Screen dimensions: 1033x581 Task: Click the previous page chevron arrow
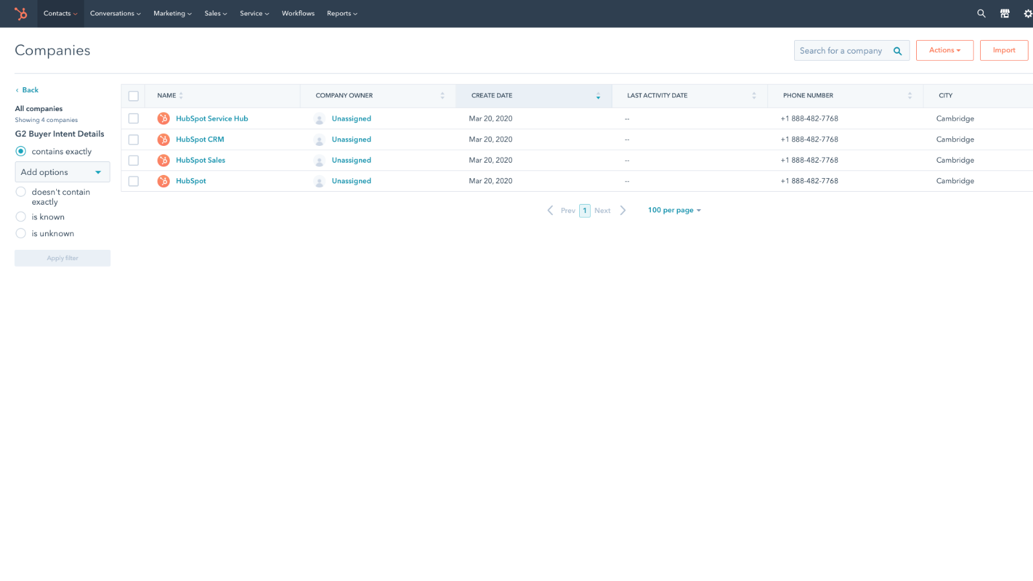(550, 210)
